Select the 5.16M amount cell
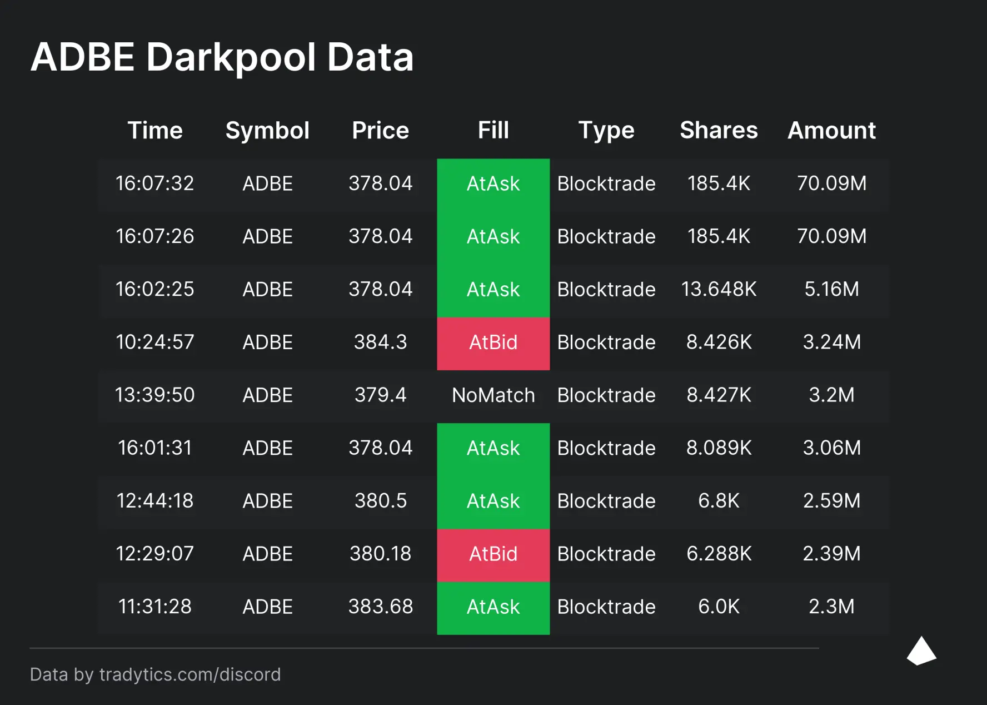This screenshot has height=705, width=987. 831,289
